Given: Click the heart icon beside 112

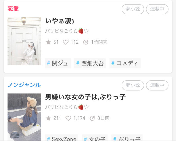Looking at the screenshot, I should coord(66,42).
